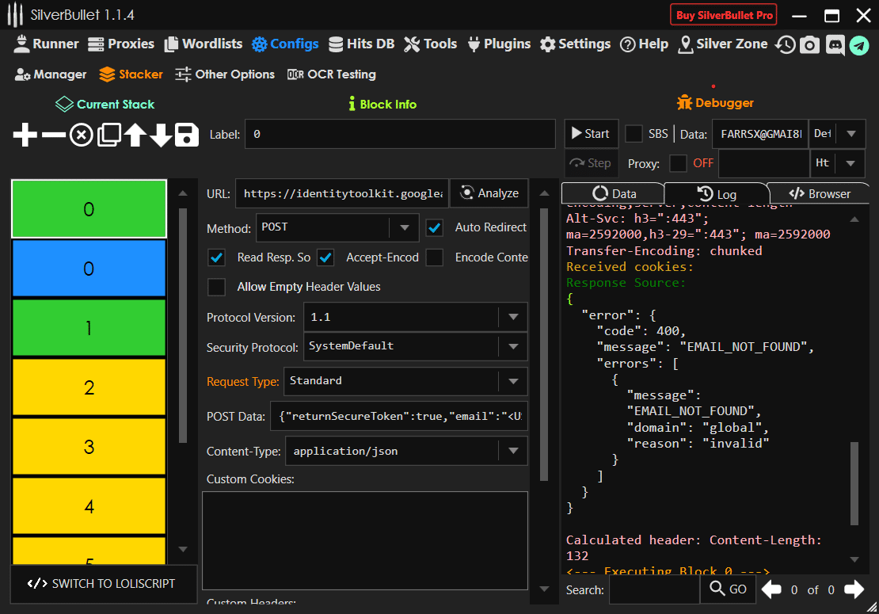Click the circled X disable-block icon
This screenshot has height=614, width=879.
coord(81,135)
